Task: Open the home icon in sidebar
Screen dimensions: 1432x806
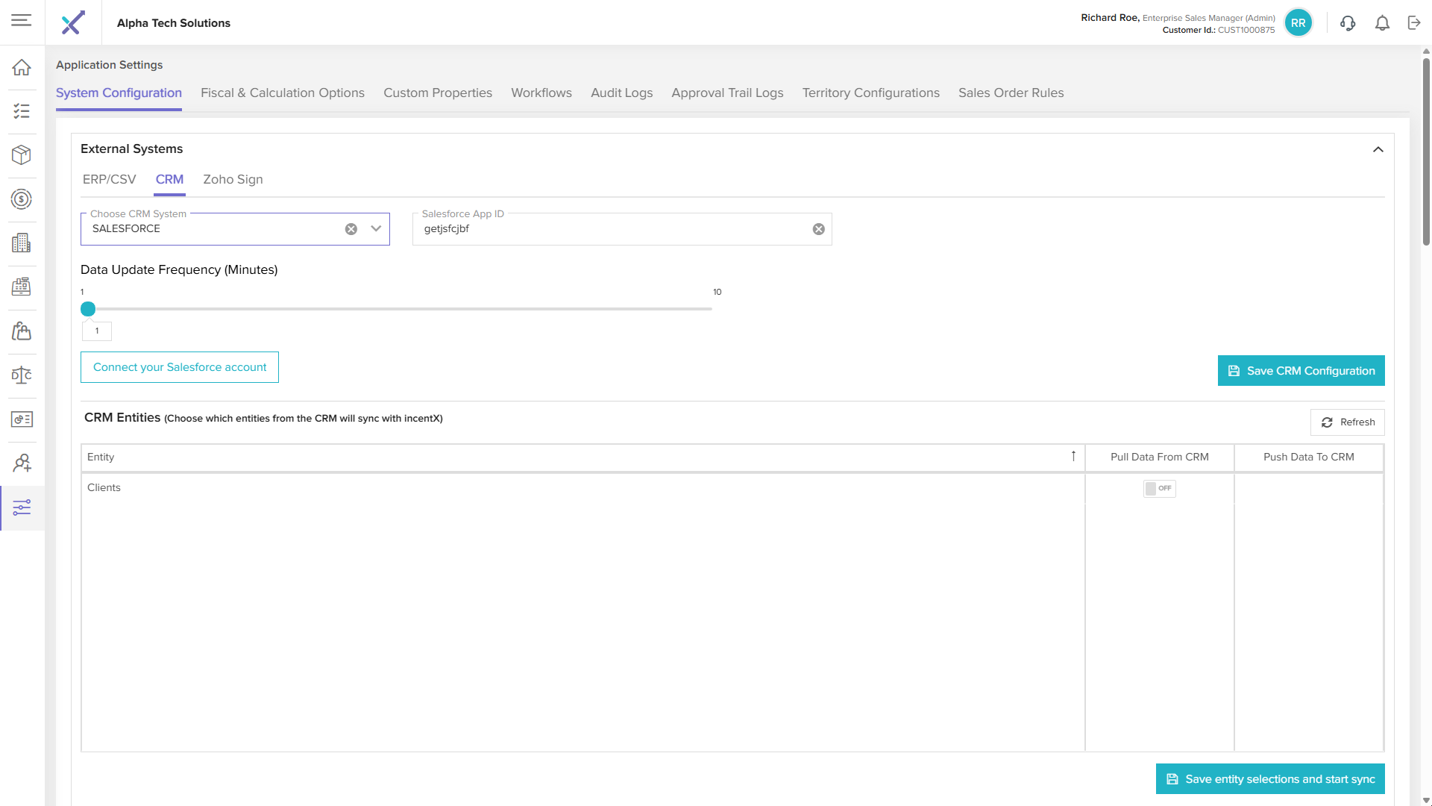Action: pyautogui.click(x=22, y=67)
